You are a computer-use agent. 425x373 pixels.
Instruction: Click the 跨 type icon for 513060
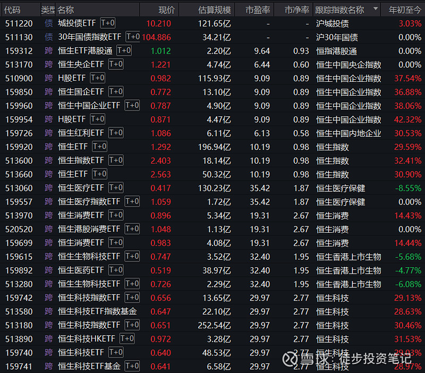[x=49, y=188]
